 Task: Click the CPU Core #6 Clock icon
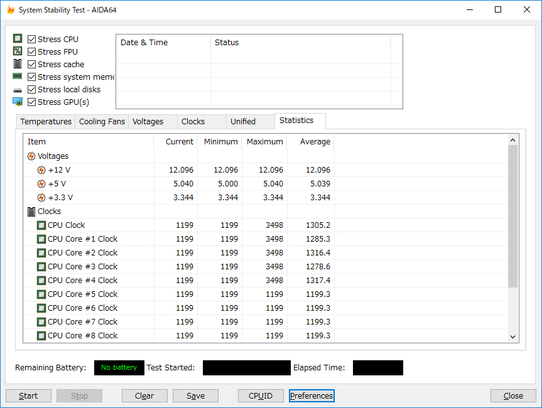tap(41, 308)
